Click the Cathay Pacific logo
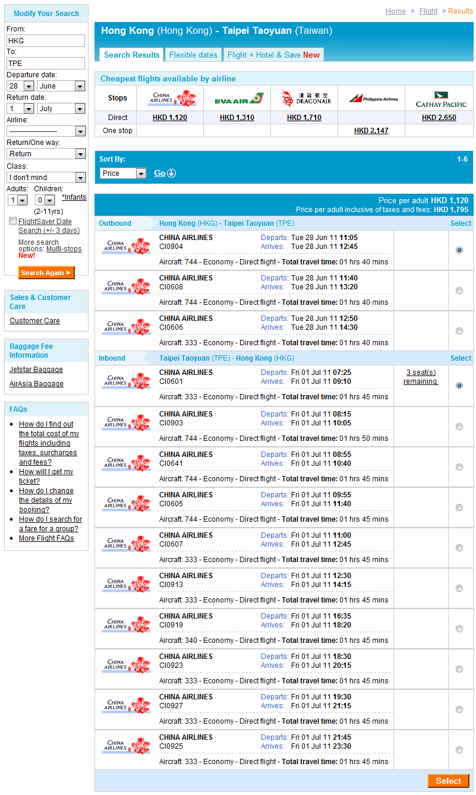Image resolution: width=476 pixels, height=795 pixels. [440, 99]
